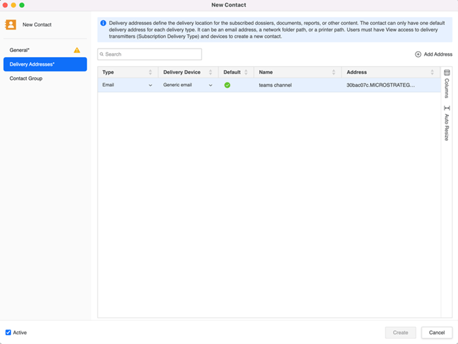
Task: Toggle the Active checkbox
Action: (9, 332)
